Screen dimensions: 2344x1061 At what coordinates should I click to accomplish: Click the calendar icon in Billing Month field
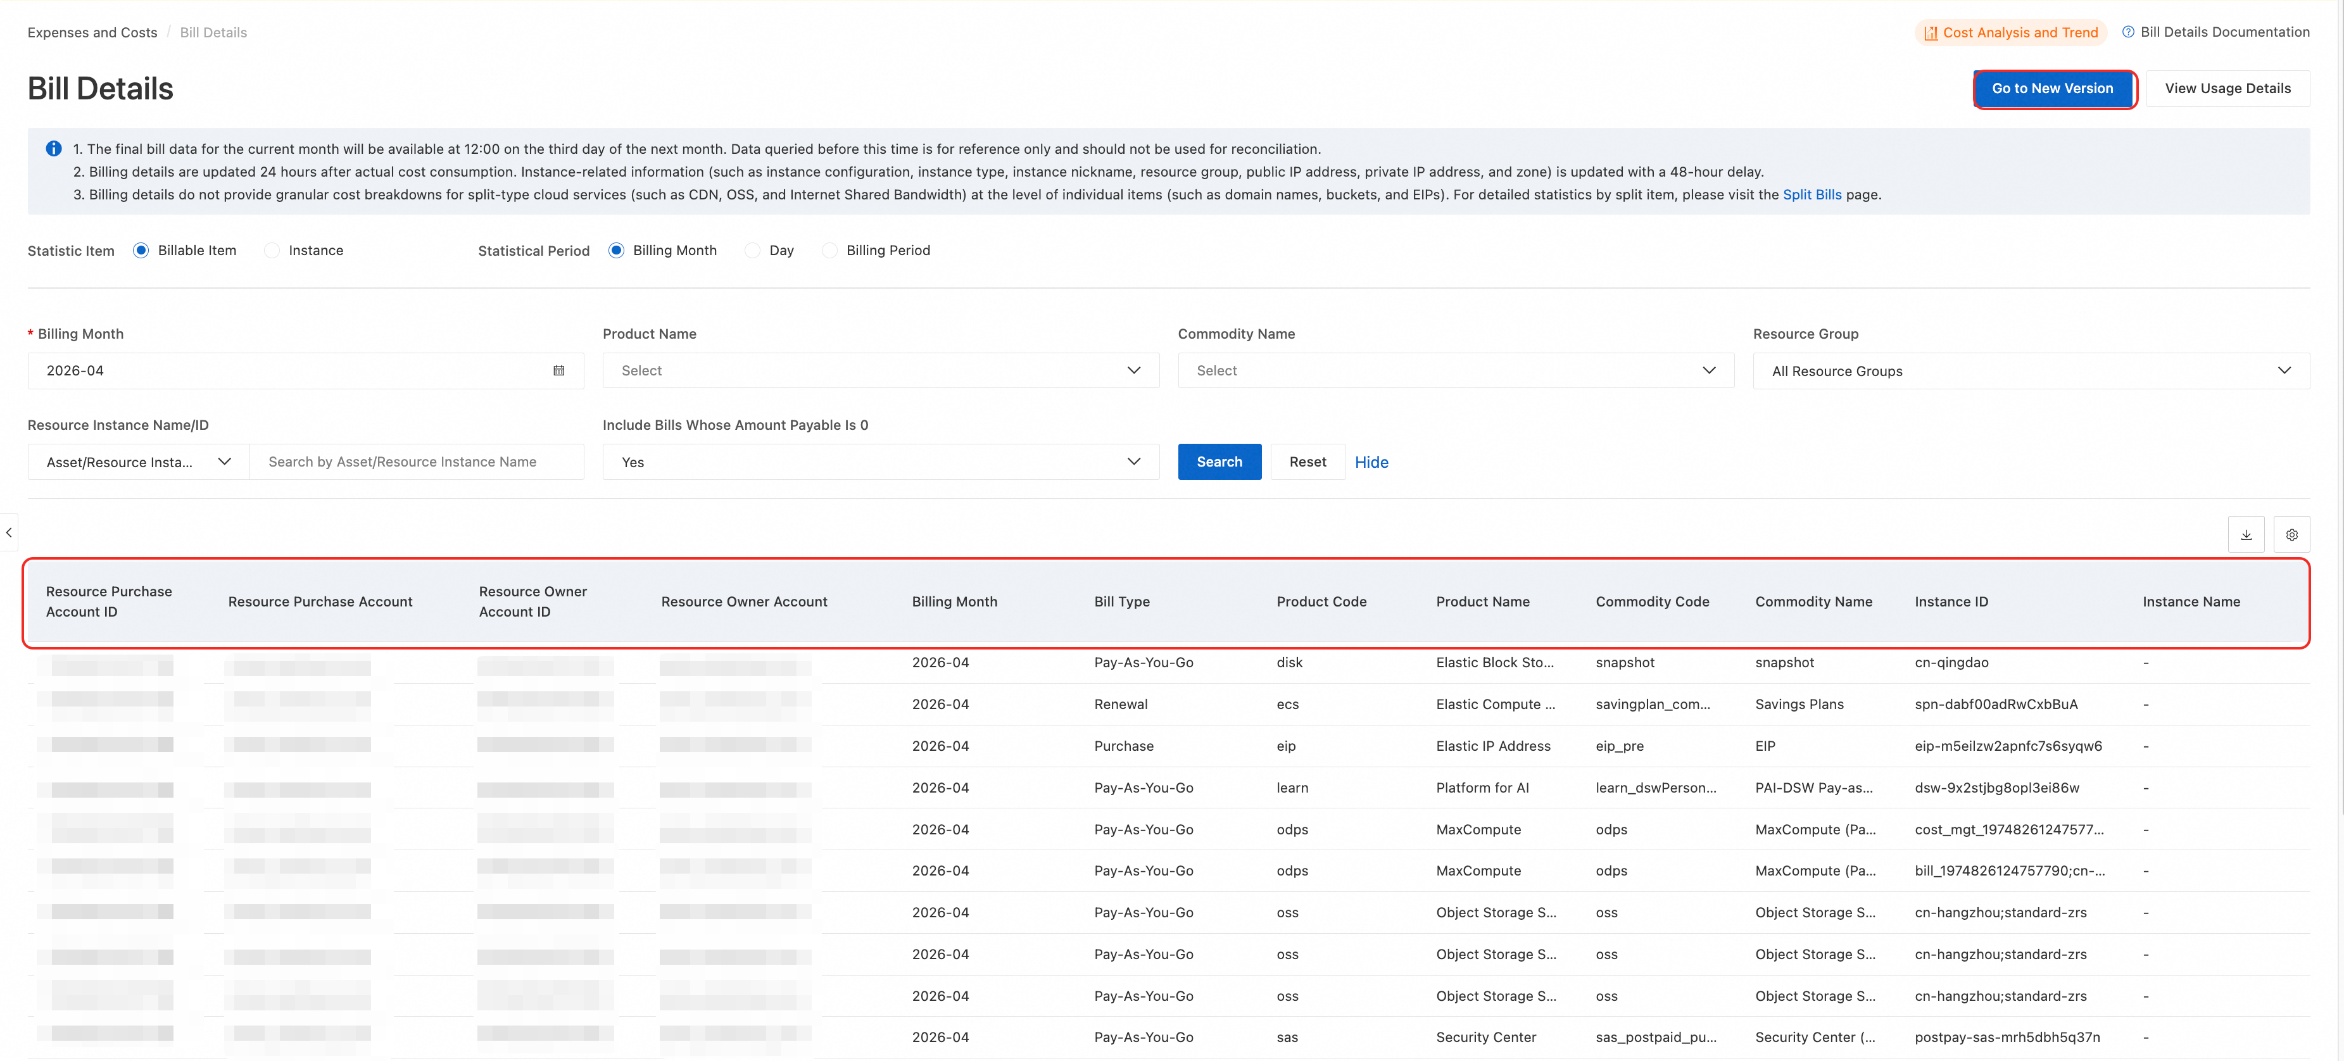558,370
